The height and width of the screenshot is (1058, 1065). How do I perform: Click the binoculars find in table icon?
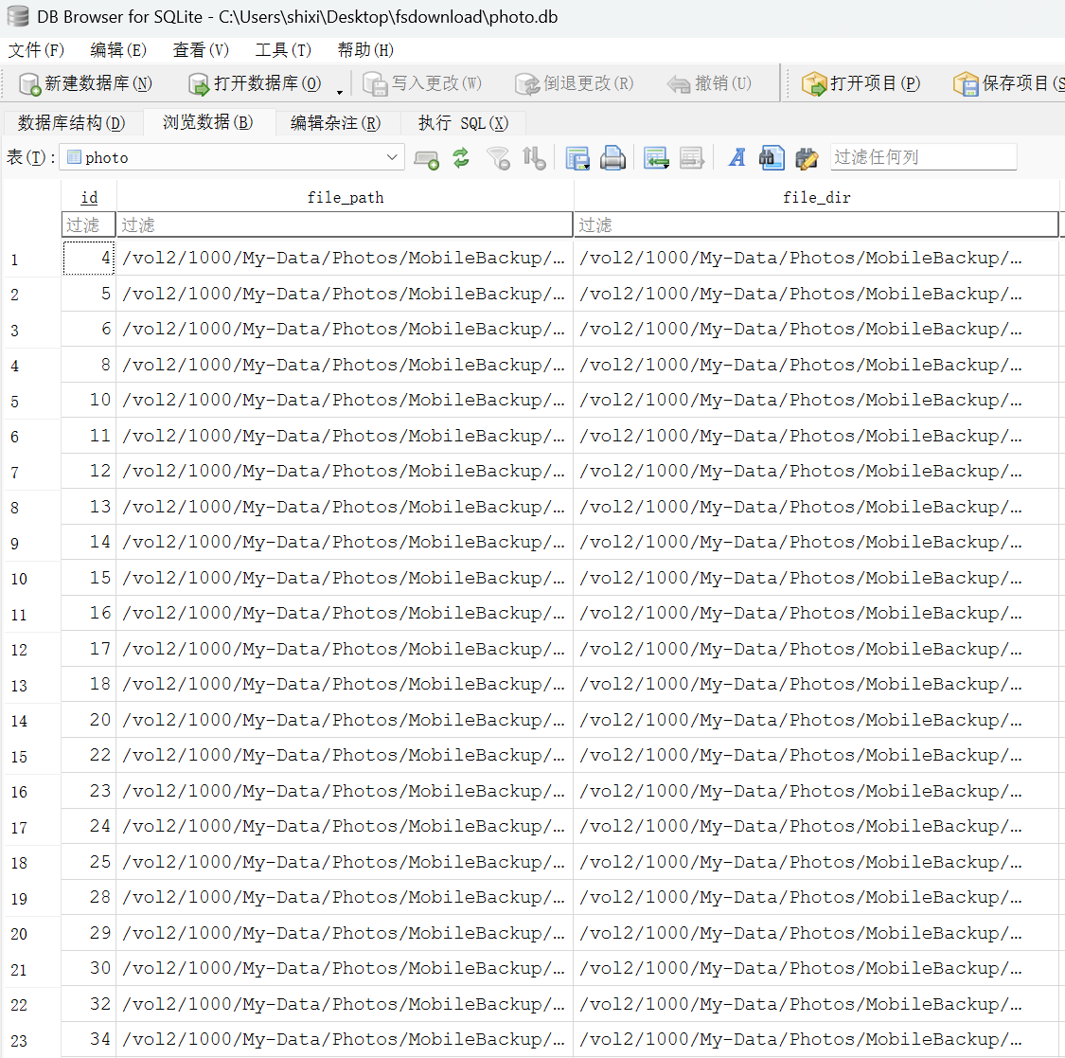tap(772, 158)
